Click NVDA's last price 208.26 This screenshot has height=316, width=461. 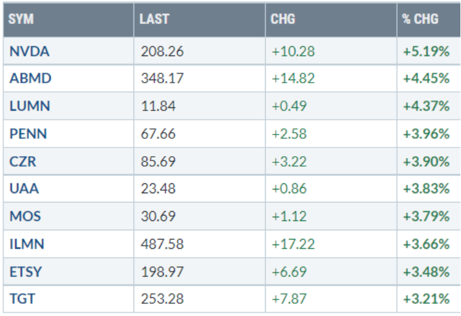[x=161, y=51]
